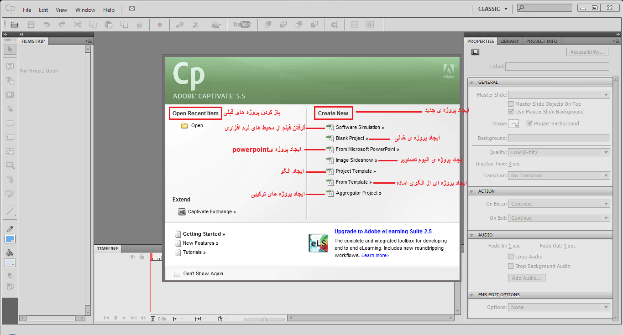
Task: Click the Accessibility button
Action: [587, 52]
